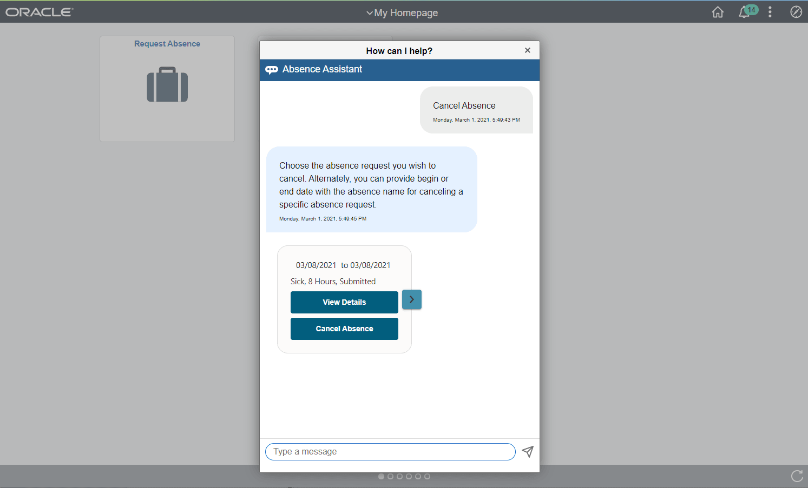Close the How can I help dialog
Image resolution: width=808 pixels, height=488 pixels.
[x=528, y=50]
